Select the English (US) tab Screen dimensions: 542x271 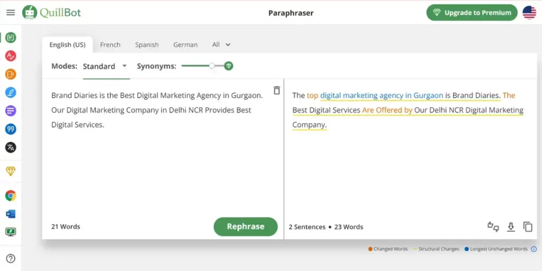(67, 44)
